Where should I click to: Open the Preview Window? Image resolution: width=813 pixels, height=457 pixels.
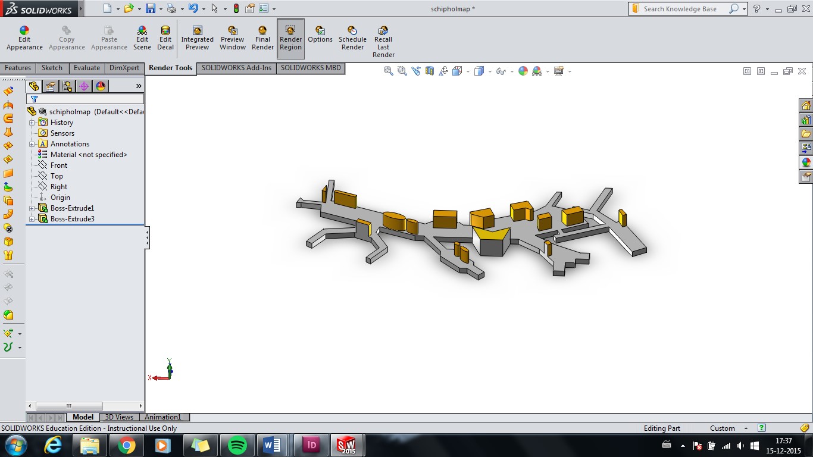point(232,39)
